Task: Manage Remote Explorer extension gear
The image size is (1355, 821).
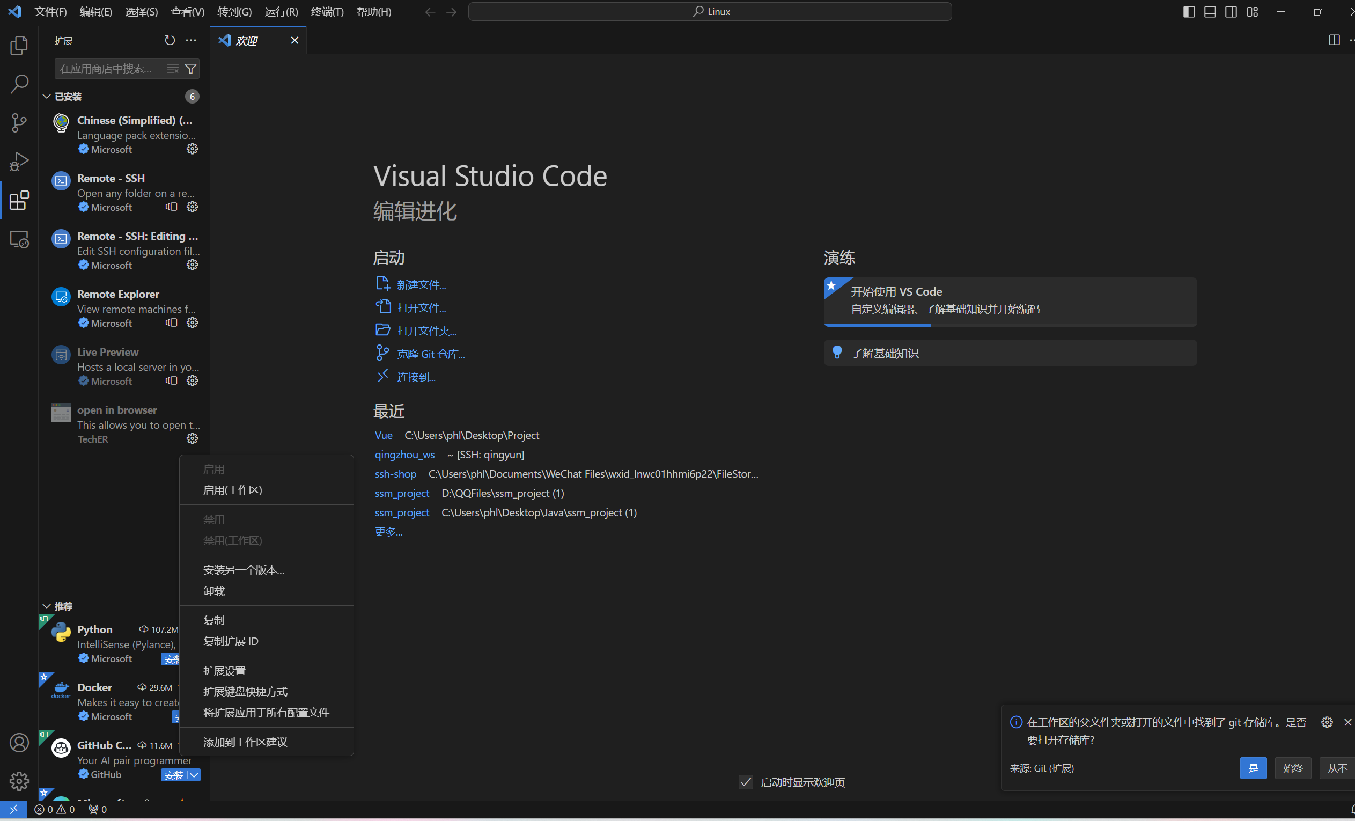Action: tap(192, 322)
